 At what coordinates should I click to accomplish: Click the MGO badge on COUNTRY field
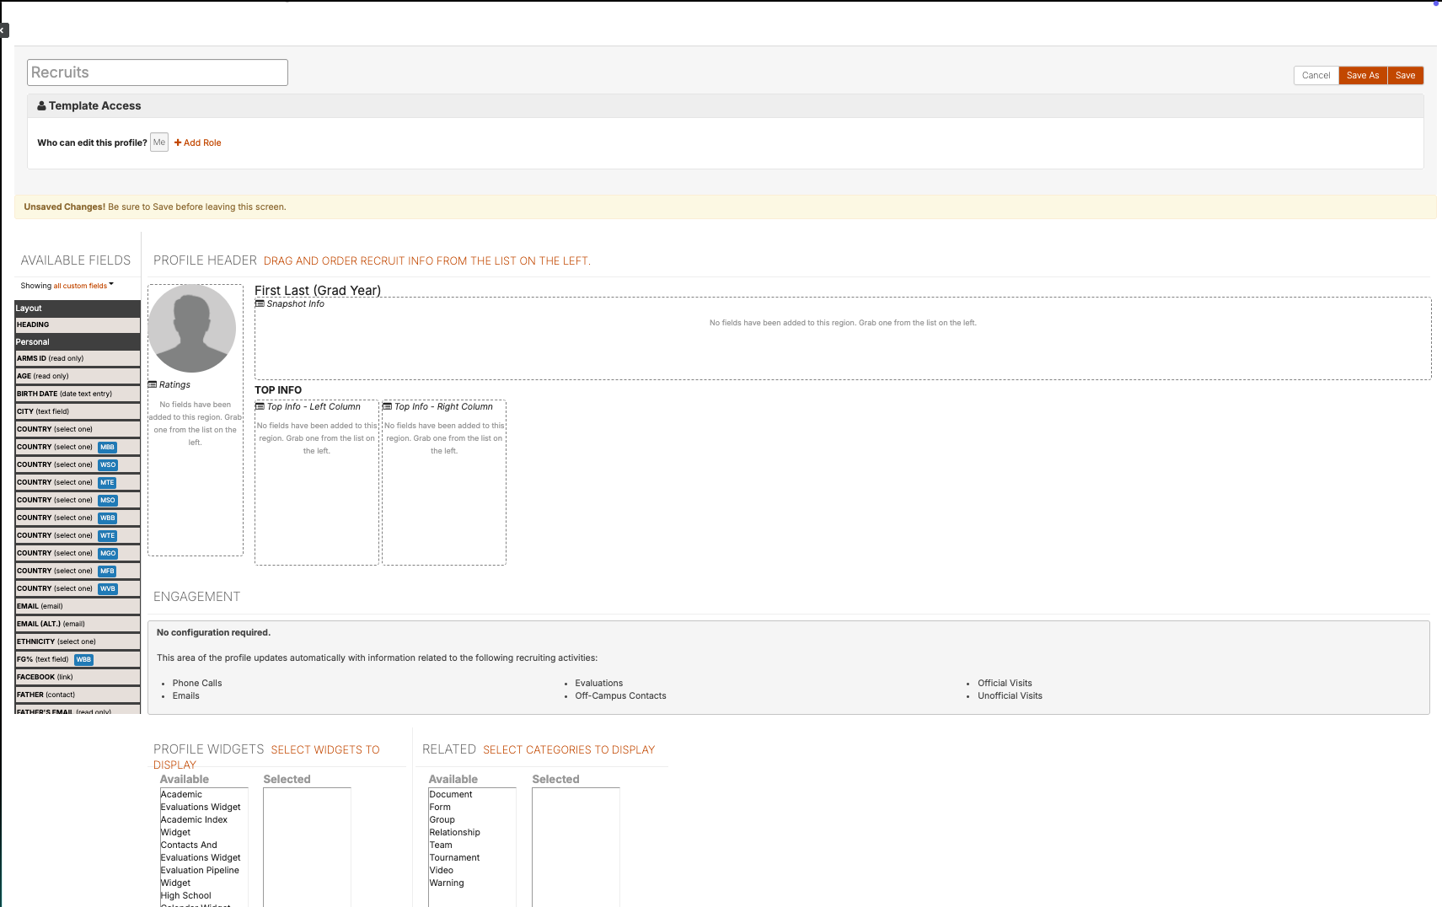(108, 554)
